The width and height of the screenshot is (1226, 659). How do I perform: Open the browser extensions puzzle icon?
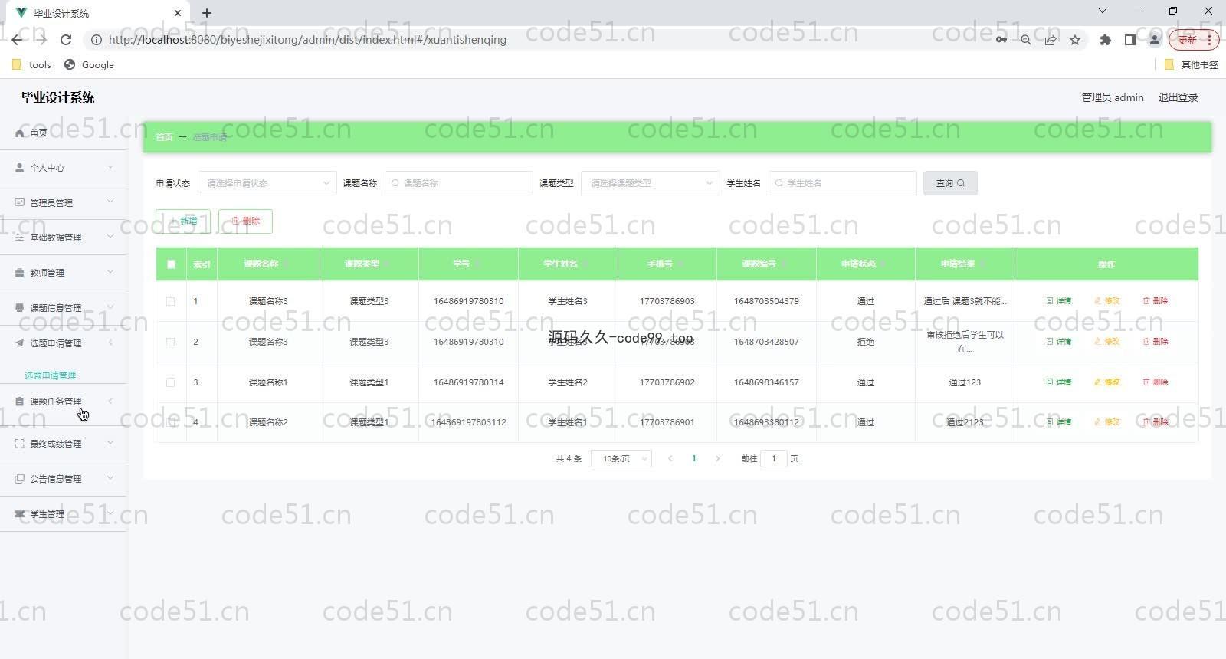tap(1105, 40)
